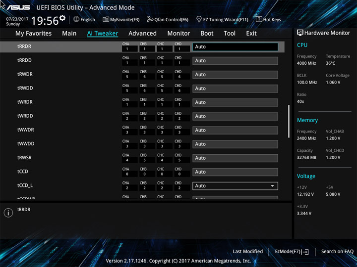Select the tRRDR Auto field

235,47
